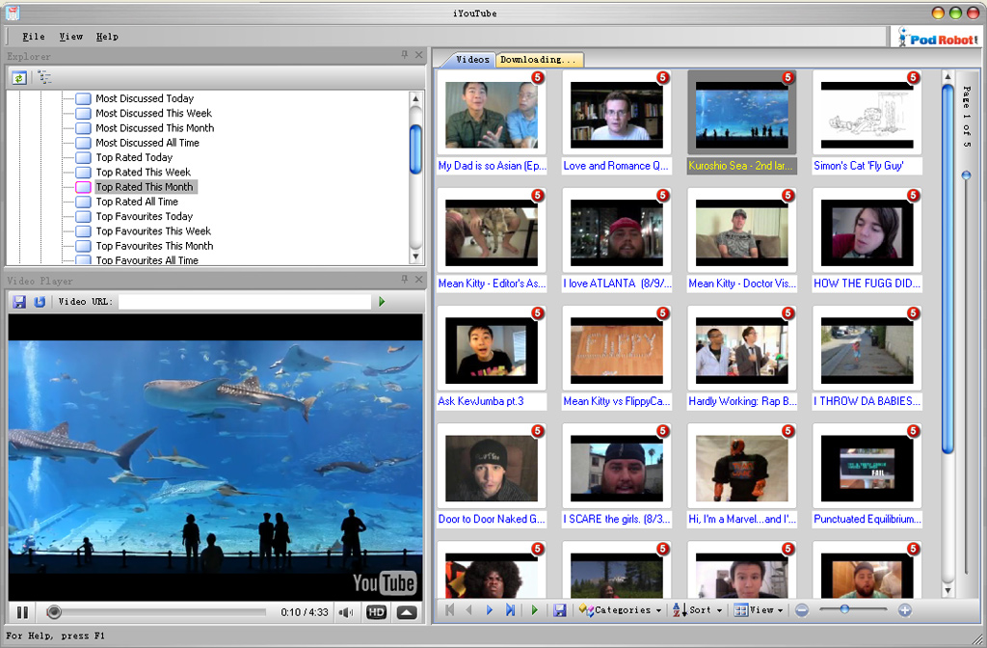This screenshot has height=648, width=987.
Task: Toggle HD quality in the player
Action: click(x=377, y=612)
